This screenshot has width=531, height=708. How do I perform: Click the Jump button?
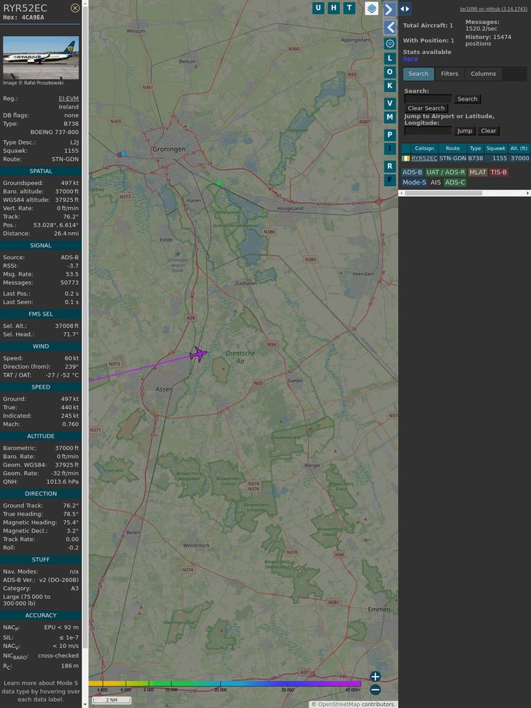pos(464,130)
